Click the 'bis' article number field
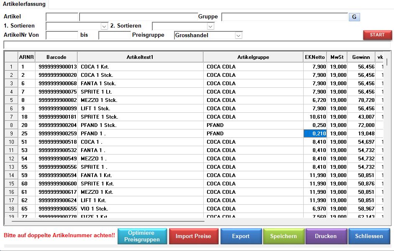 pos(114,35)
